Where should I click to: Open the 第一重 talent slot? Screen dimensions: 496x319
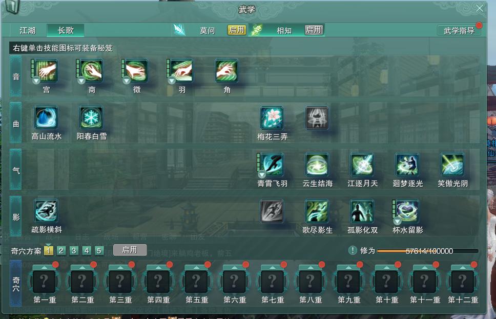click(x=44, y=281)
